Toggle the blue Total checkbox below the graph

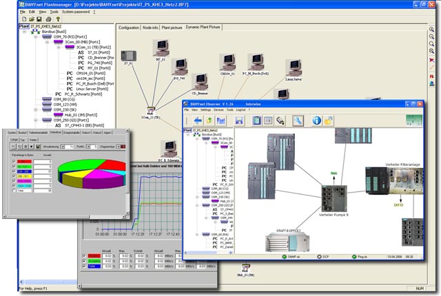85,264
